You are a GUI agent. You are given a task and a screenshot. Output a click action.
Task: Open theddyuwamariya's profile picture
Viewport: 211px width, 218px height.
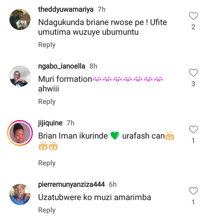pos(20,19)
